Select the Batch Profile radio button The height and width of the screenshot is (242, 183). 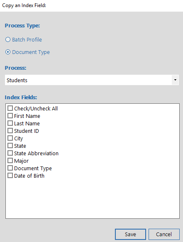[x=8, y=39]
